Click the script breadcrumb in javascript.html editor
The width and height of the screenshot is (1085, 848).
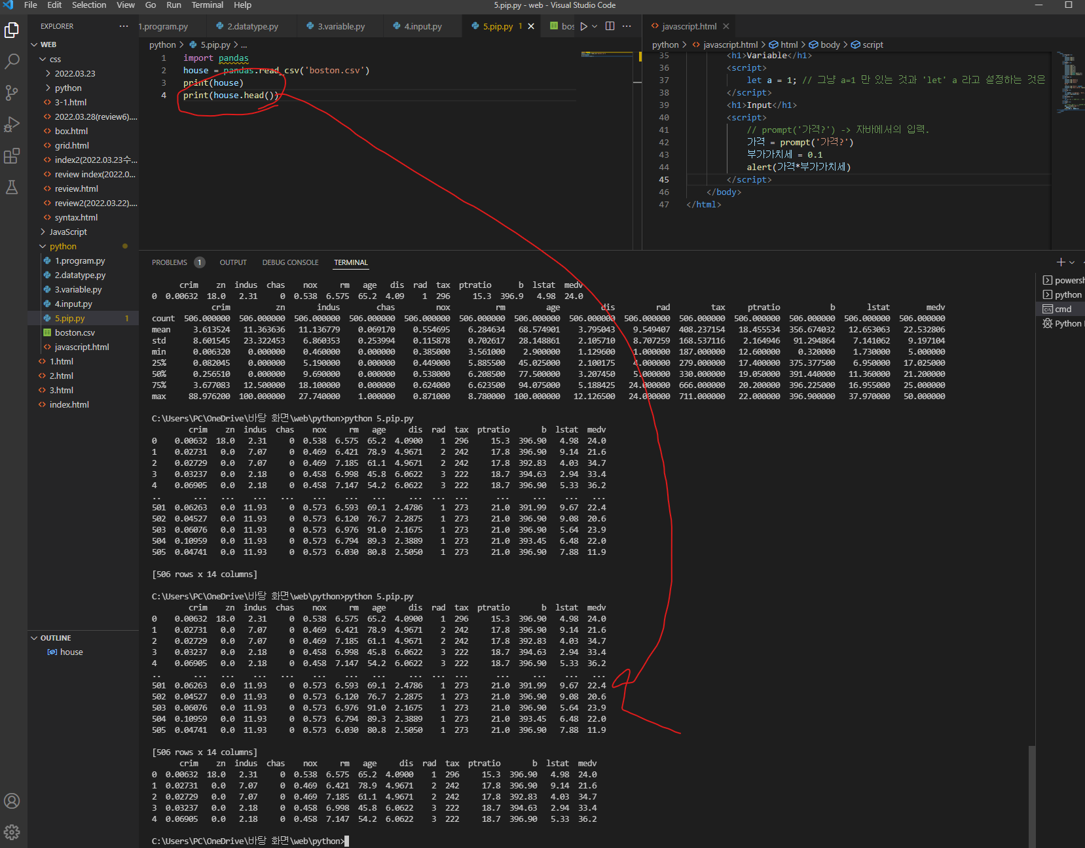[867, 44]
